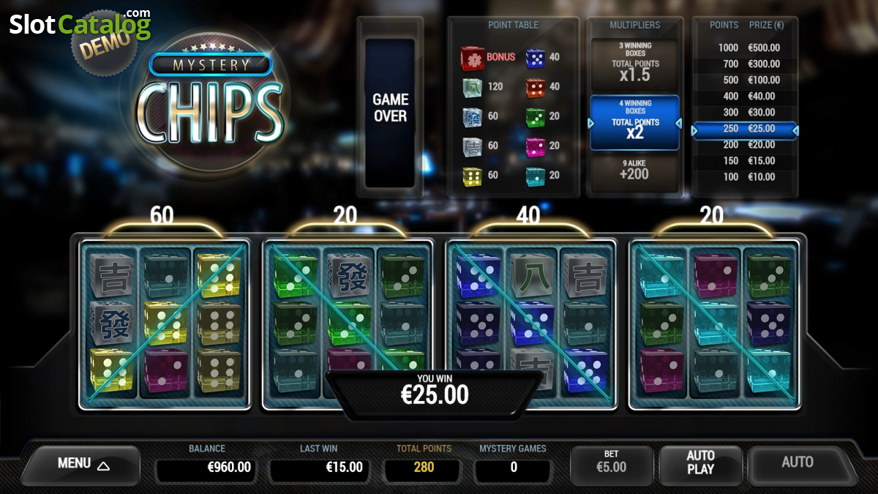This screenshot has width=878, height=494.
Task: Select the 9 Alike +200 multiplier
Action: pyautogui.click(x=635, y=169)
